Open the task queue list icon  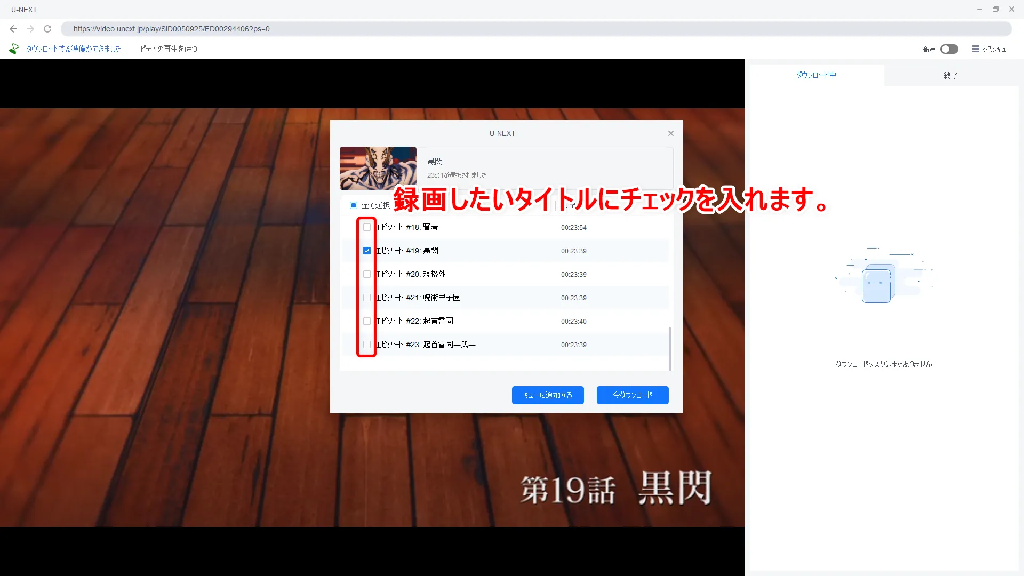(x=975, y=49)
